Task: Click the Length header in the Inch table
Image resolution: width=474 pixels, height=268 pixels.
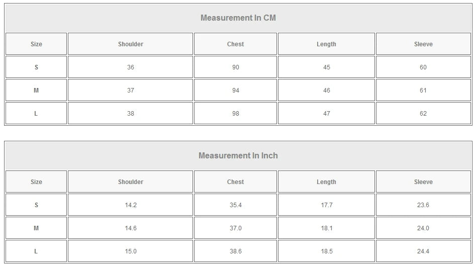Action: point(326,182)
